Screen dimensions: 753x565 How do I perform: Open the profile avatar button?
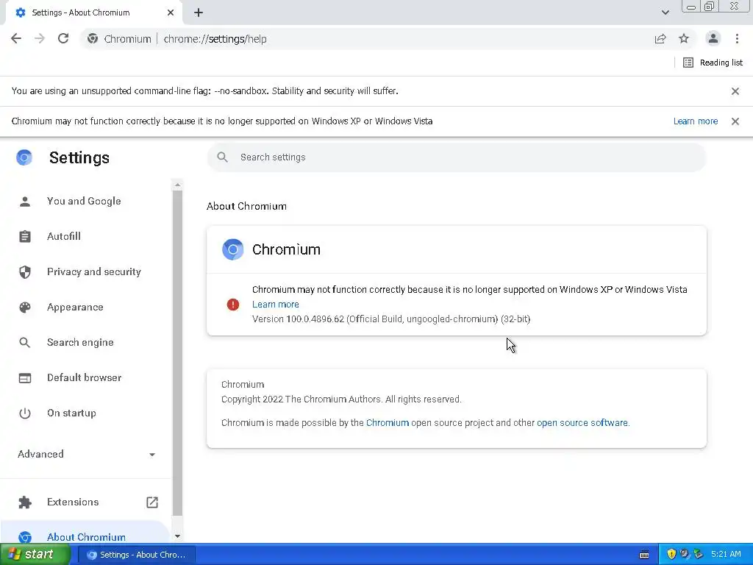coord(713,38)
